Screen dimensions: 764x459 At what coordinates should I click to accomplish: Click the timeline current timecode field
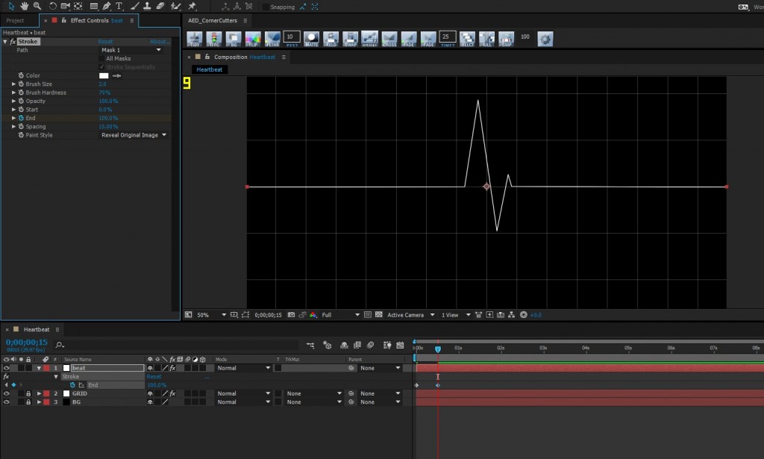coord(27,343)
